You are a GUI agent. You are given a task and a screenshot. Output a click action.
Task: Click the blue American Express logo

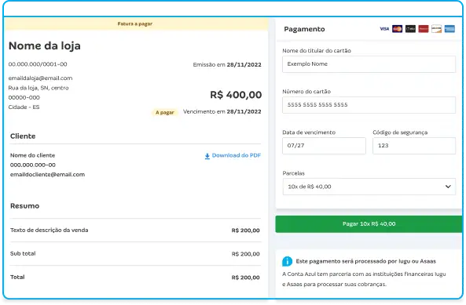449,29
